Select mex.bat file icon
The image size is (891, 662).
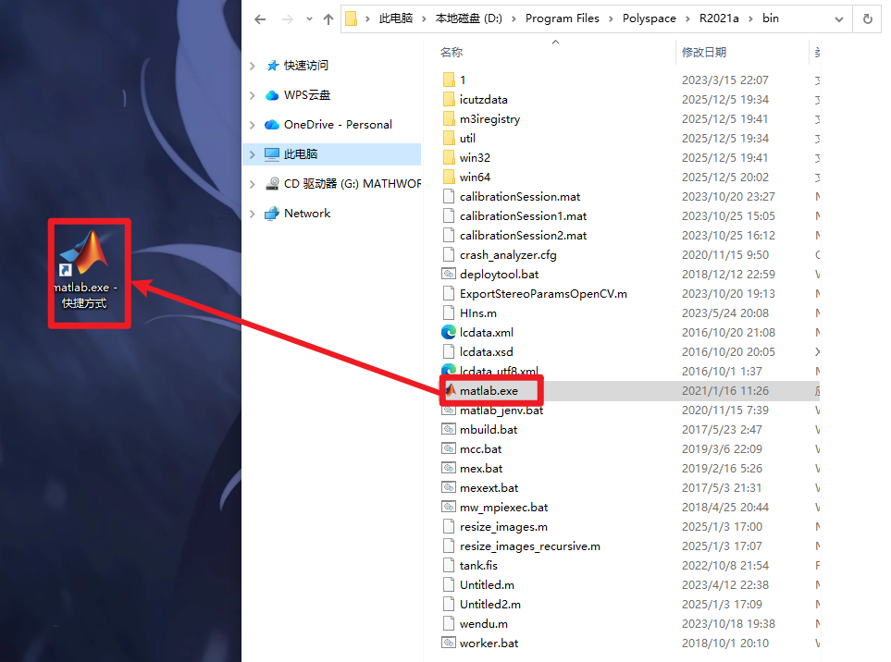[449, 469]
